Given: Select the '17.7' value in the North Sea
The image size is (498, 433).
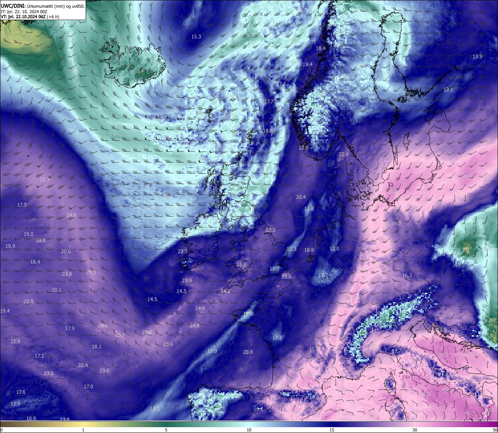Looking at the screenshot, I should [x=269, y=102].
